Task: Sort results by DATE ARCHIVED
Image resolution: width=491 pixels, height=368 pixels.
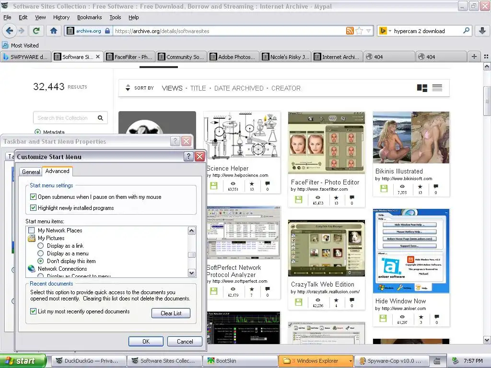Action: coord(239,88)
